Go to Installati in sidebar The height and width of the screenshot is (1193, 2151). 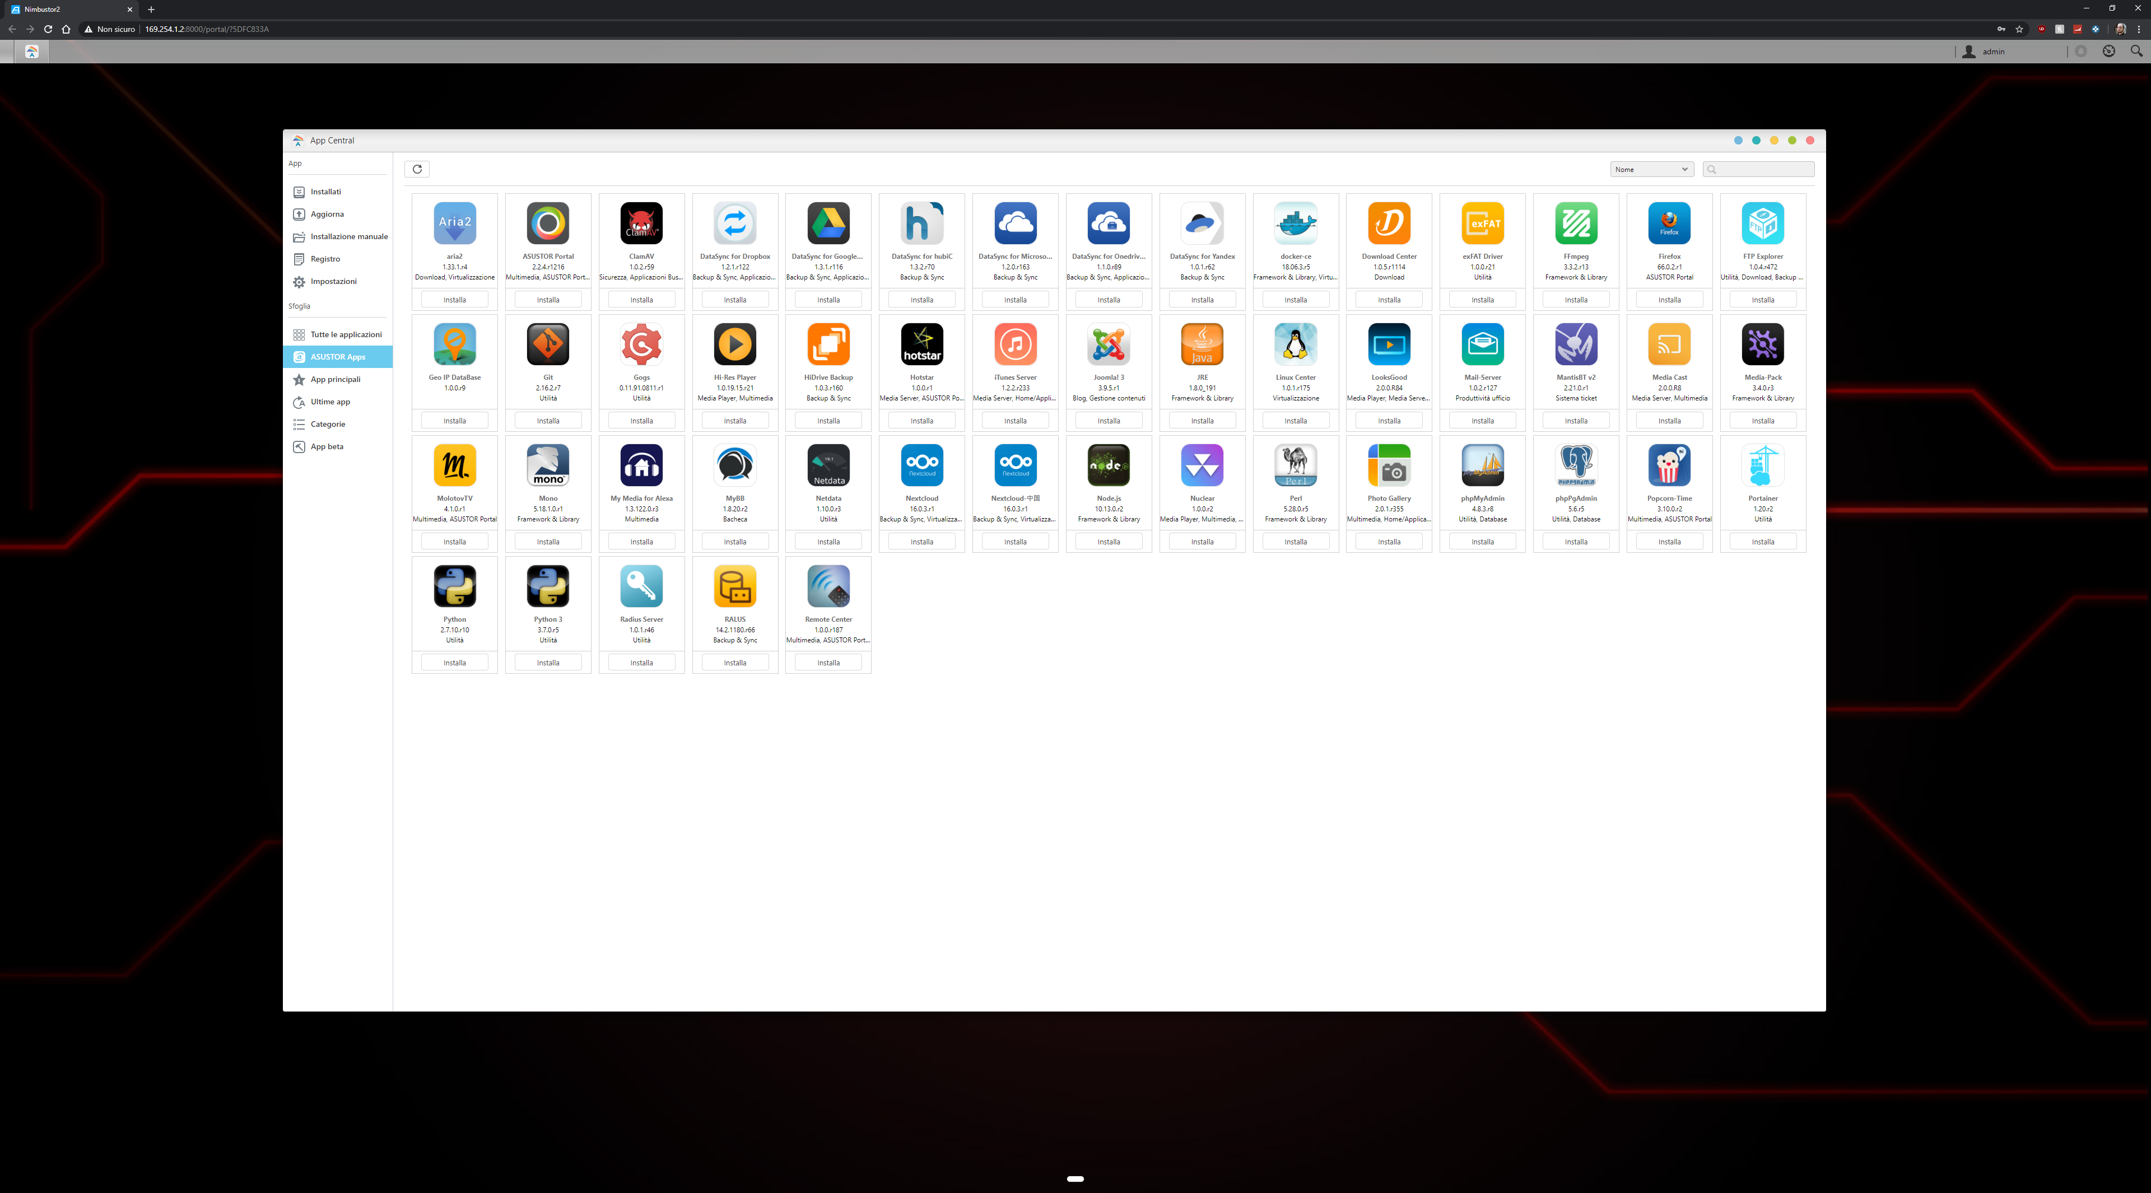click(337, 192)
